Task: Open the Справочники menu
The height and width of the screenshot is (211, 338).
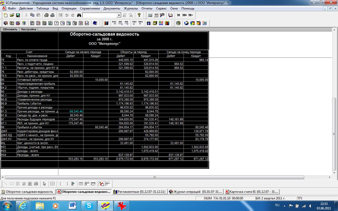Action: tap(90, 8)
